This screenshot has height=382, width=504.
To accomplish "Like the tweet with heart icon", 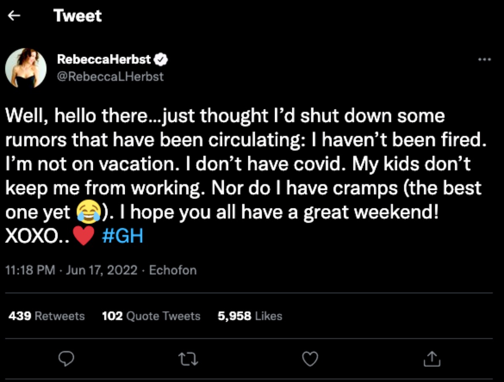I will click(310, 359).
